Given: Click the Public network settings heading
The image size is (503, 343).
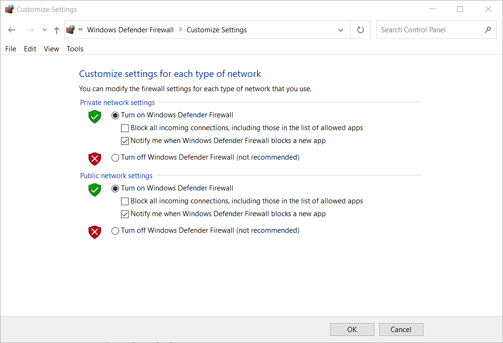Looking at the screenshot, I should [x=116, y=176].
